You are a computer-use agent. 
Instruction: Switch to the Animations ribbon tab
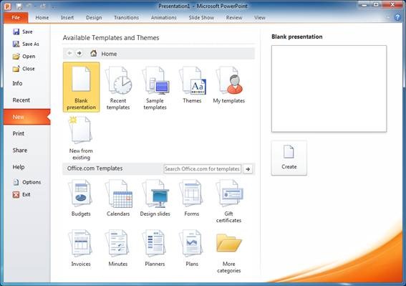pyautogui.click(x=164, y=18)
